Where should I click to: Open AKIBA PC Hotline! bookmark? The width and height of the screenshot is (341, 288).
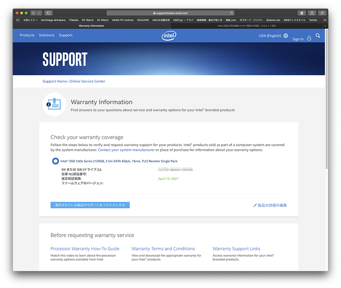click(123, 20)
